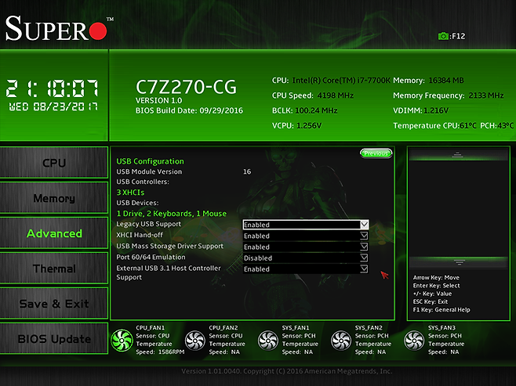Open the CPU menu section

tap(54, 163)
